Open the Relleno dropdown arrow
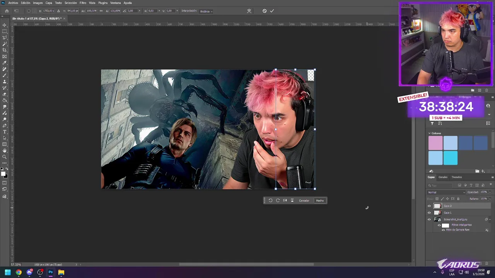This screenshot has width=495, height=278. tap(490, 199)
